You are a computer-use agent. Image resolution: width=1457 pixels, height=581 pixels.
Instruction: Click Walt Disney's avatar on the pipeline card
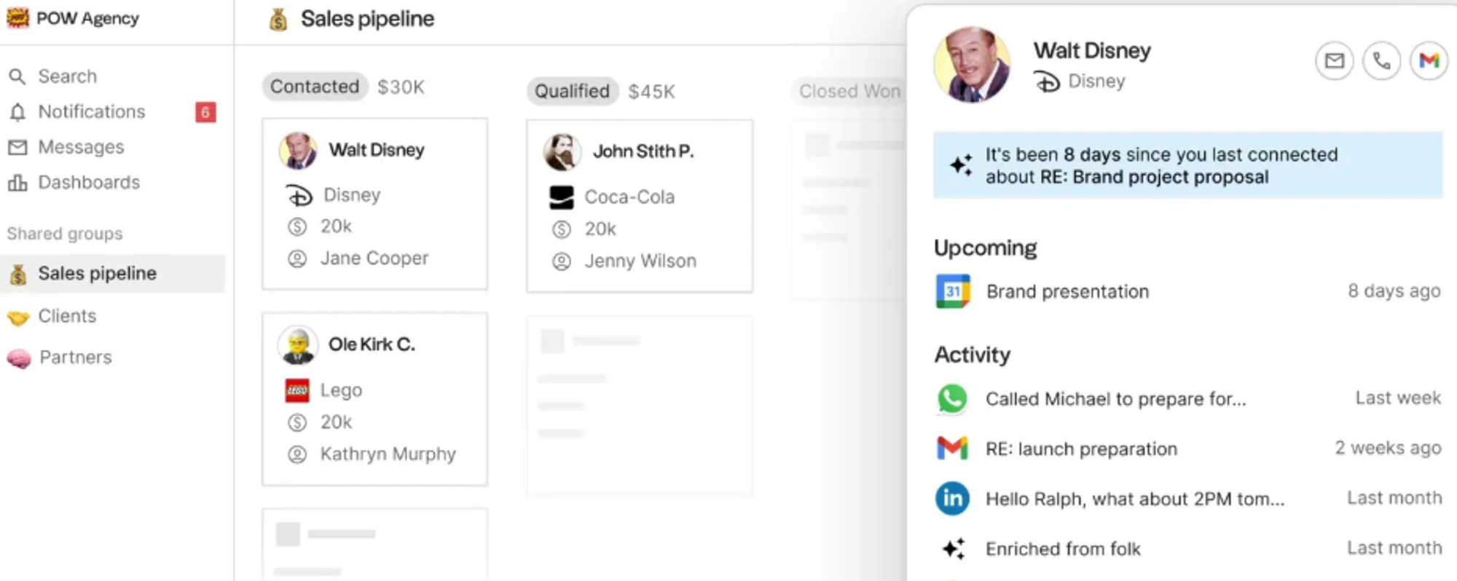tap(298, 151)
